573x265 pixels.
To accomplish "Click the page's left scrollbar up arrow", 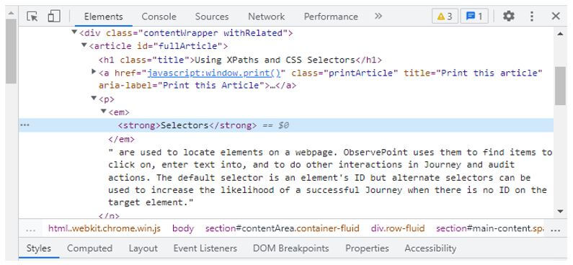I will coord(11,14).
